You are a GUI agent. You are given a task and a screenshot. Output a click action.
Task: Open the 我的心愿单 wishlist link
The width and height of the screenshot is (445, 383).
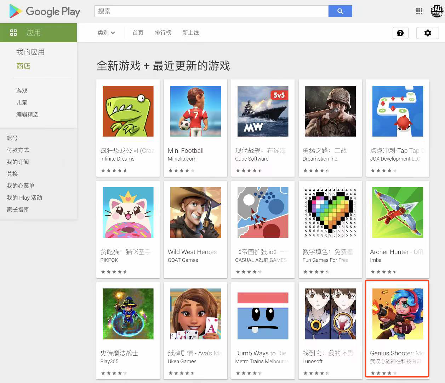point(21,185)
